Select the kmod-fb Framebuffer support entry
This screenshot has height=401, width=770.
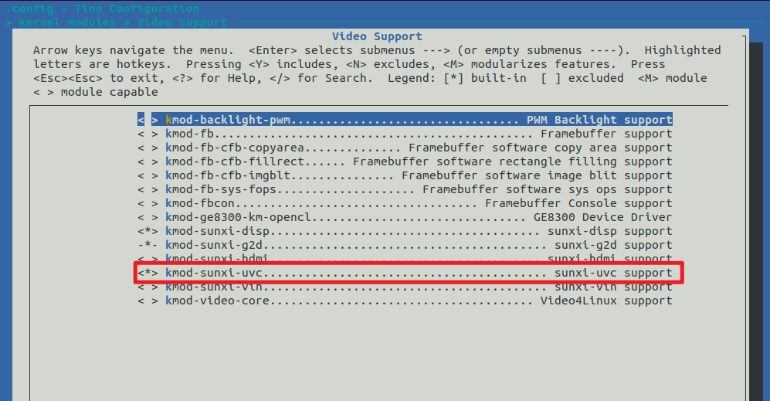pyautogui.click(x=418, y=134)
